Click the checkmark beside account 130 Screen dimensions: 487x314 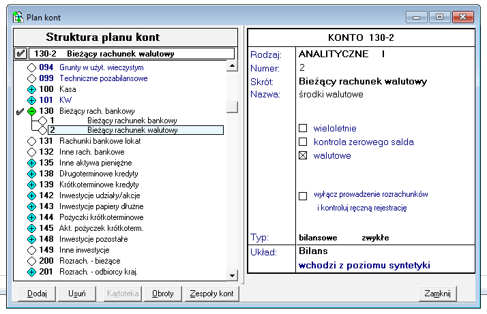coord(20,112)
